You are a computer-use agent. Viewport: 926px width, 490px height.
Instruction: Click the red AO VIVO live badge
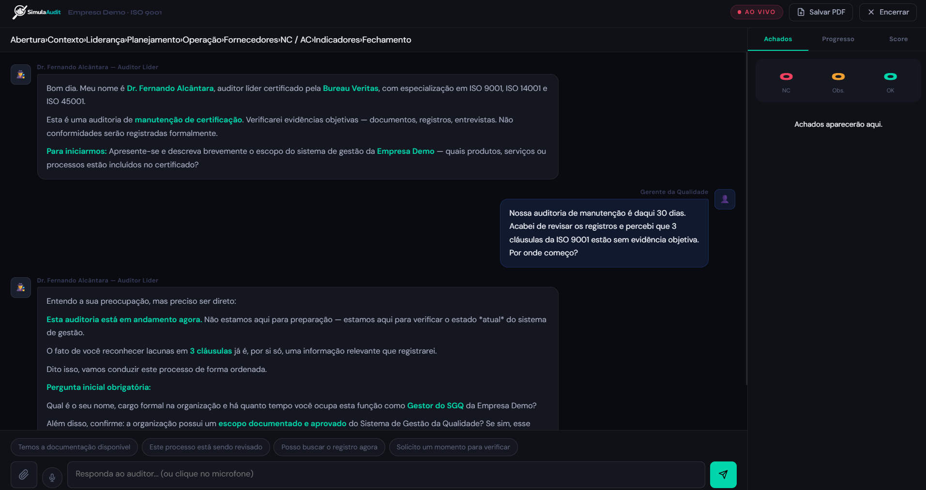click(756, 12)
